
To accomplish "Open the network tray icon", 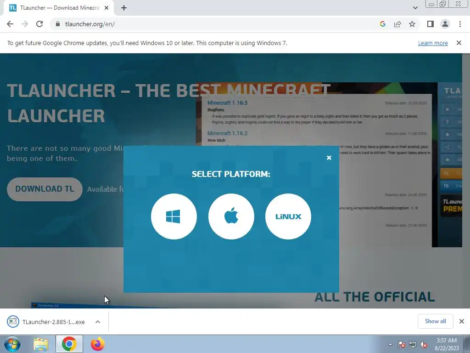I will [413, 345].
